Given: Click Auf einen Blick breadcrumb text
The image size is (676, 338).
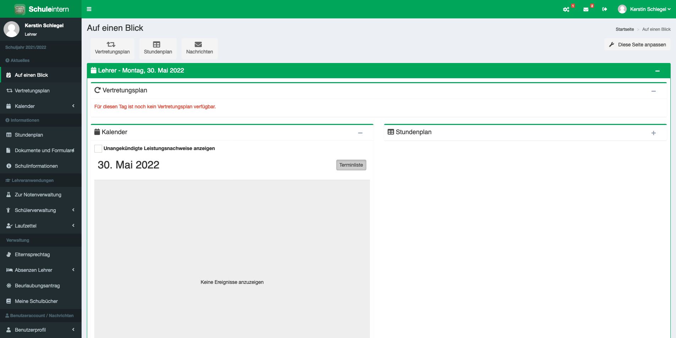Looking at the screenshot, I should (x=656, y=29).
